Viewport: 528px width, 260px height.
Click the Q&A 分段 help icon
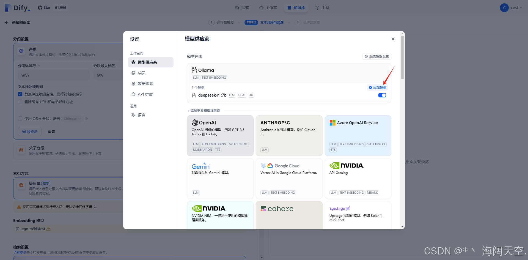[x=86, y=119]
